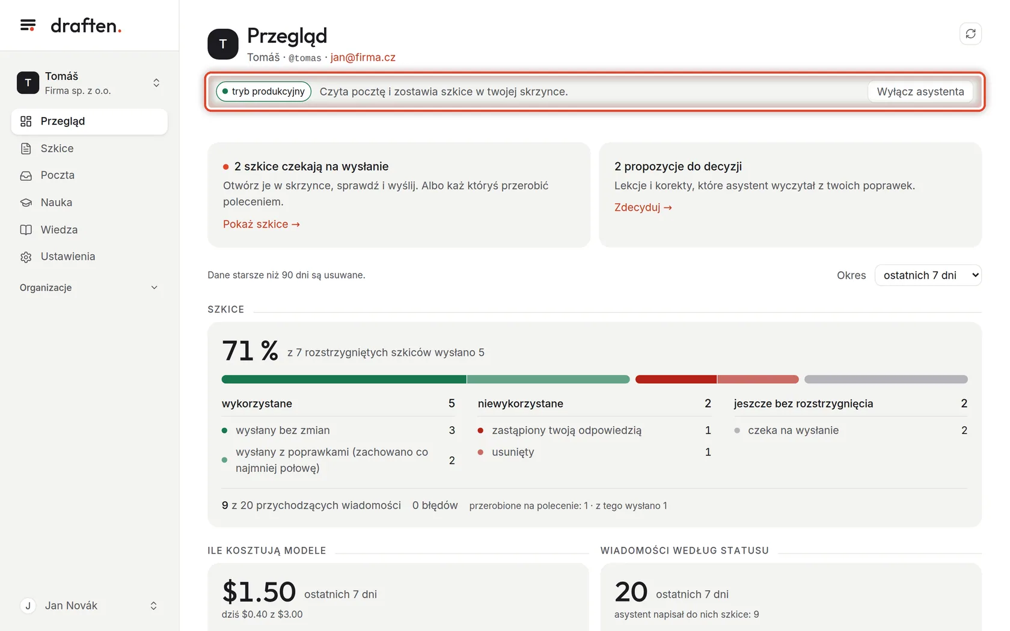Expand the Organizacje section
This screenshot has height=631, width=1010.
click(x=89, y=288)
